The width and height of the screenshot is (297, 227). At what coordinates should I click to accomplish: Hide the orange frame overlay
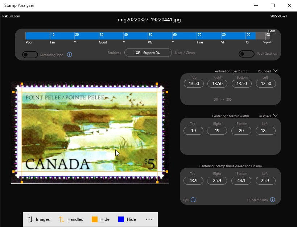100,219
